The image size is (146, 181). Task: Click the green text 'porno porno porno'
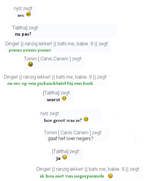(30, 50)
